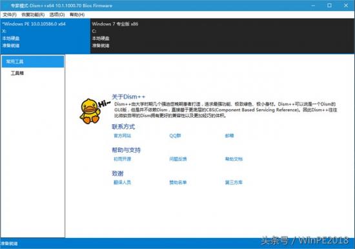
Task: Open the 恢复功能(R) menu
Action: point(33,15)
